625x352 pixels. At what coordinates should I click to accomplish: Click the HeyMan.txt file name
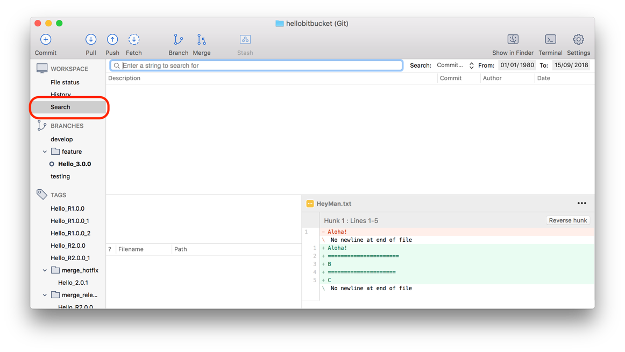334,204
